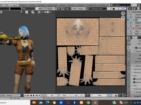Image resolution: width=141 pixels, height=105 pixels.
Task: Open the Material properties tab
Action: (129, 91)
